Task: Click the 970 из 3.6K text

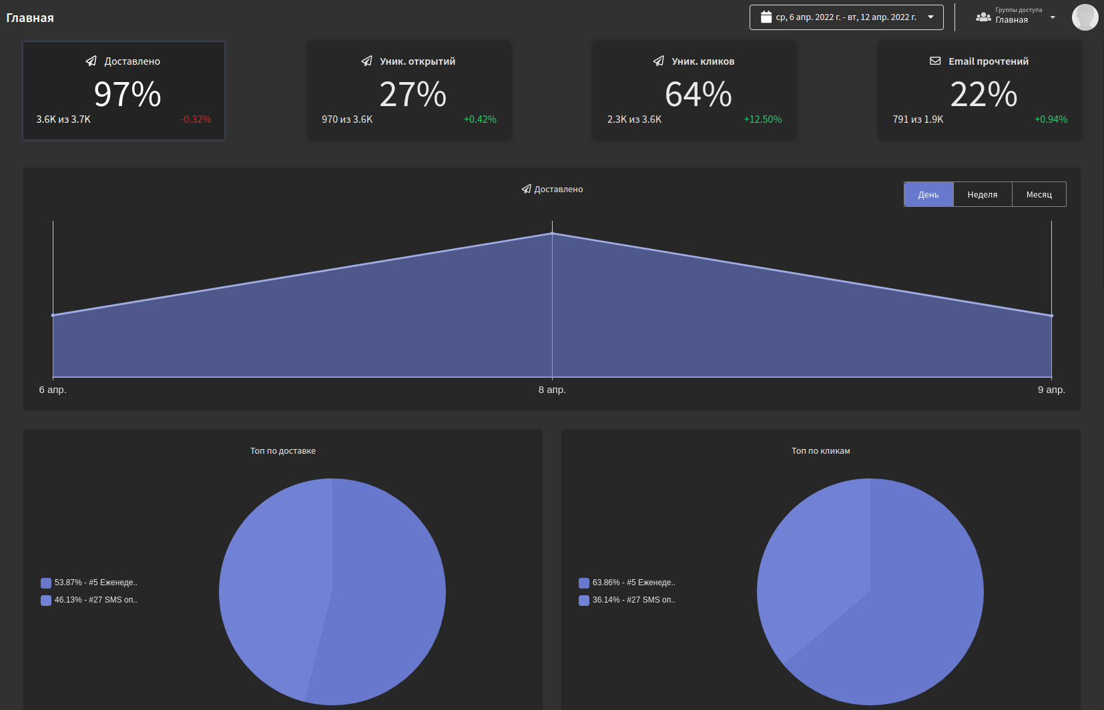Action: (x=347, y=119)
